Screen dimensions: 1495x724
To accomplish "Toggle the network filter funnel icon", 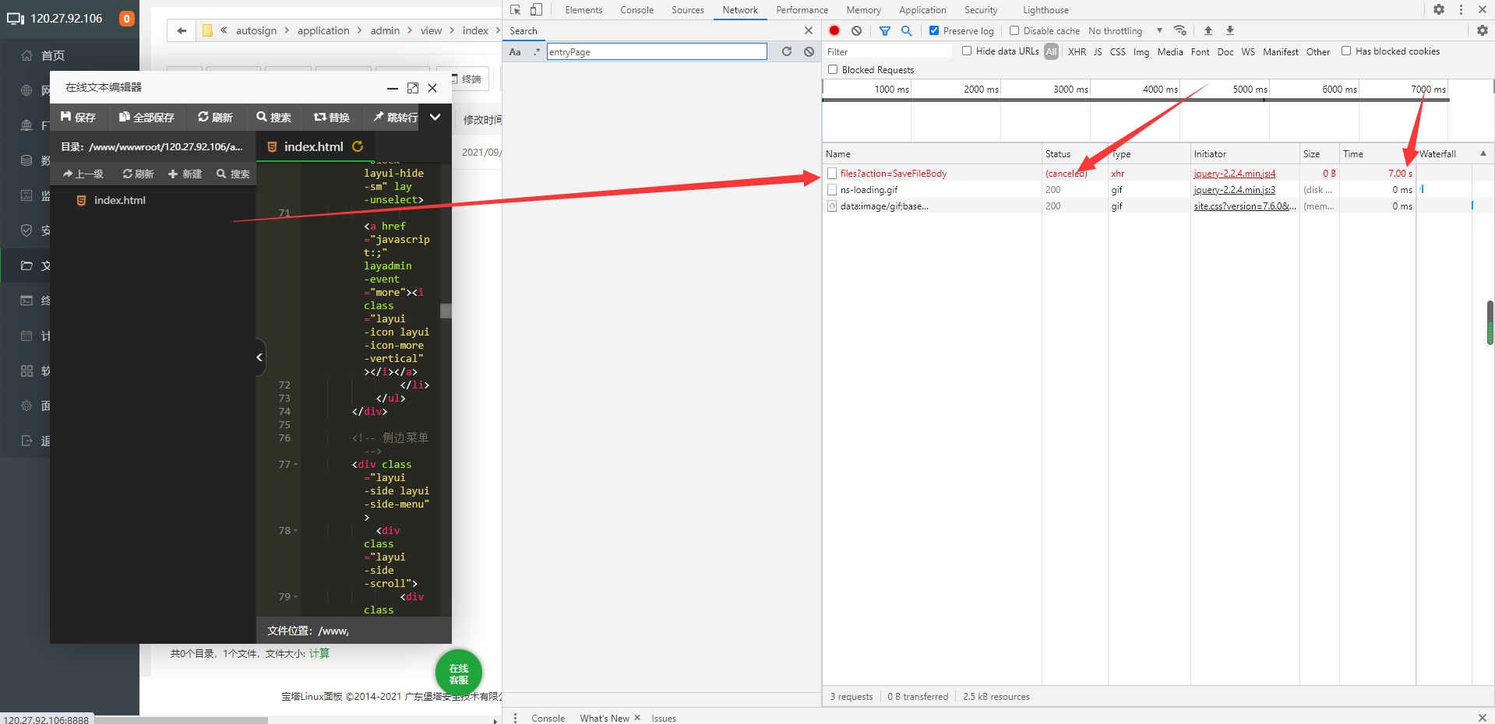I will tap(885, 30).
